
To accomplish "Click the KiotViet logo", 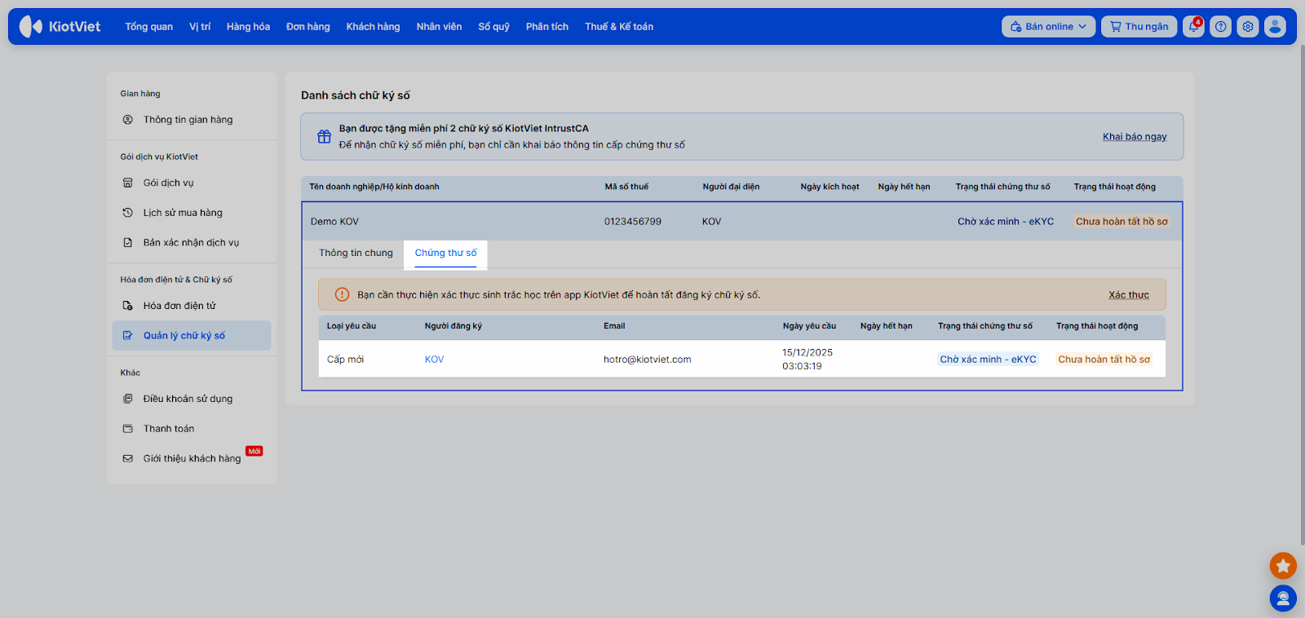I will (60, 27).
